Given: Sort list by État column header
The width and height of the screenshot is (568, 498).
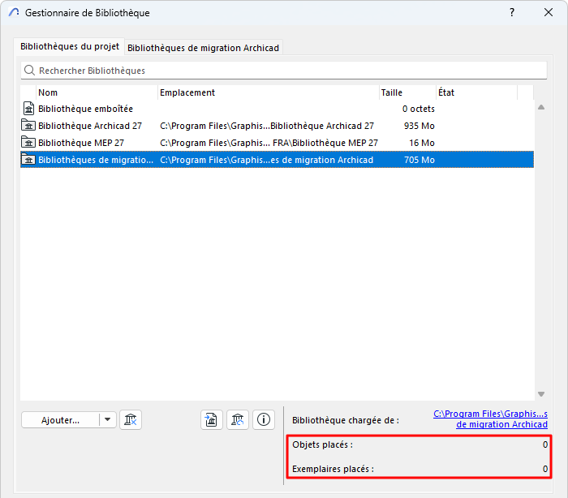Looking at the screenshot, I should 477,92.
